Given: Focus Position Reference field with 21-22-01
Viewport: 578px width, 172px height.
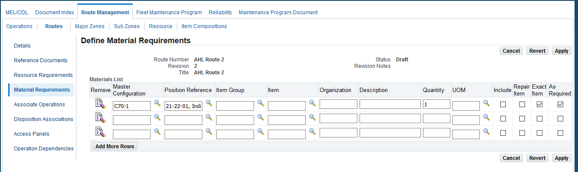Looking at the screenshot, I should [x=183, y=105].
